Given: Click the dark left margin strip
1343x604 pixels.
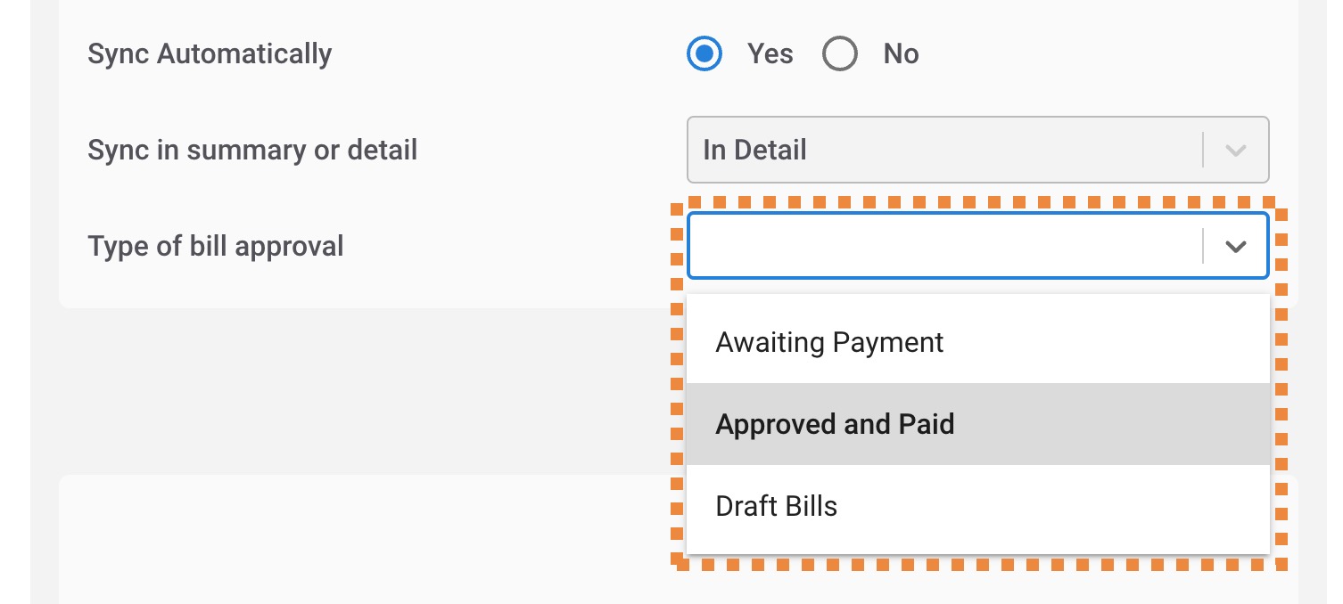Looking at the screenshot, I should (14, 302).
